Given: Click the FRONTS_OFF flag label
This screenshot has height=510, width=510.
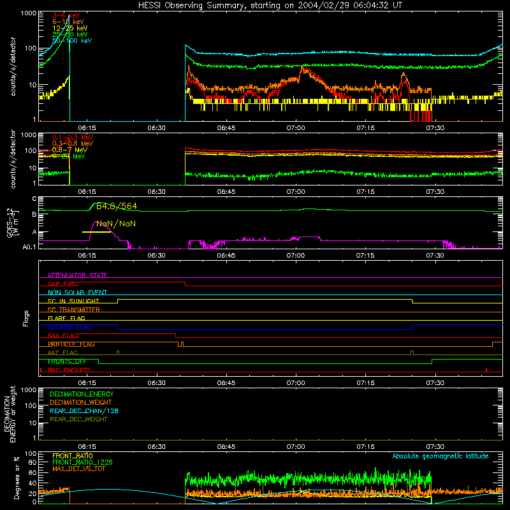Looking at the screenshot, I should click(x=67, y=361).
